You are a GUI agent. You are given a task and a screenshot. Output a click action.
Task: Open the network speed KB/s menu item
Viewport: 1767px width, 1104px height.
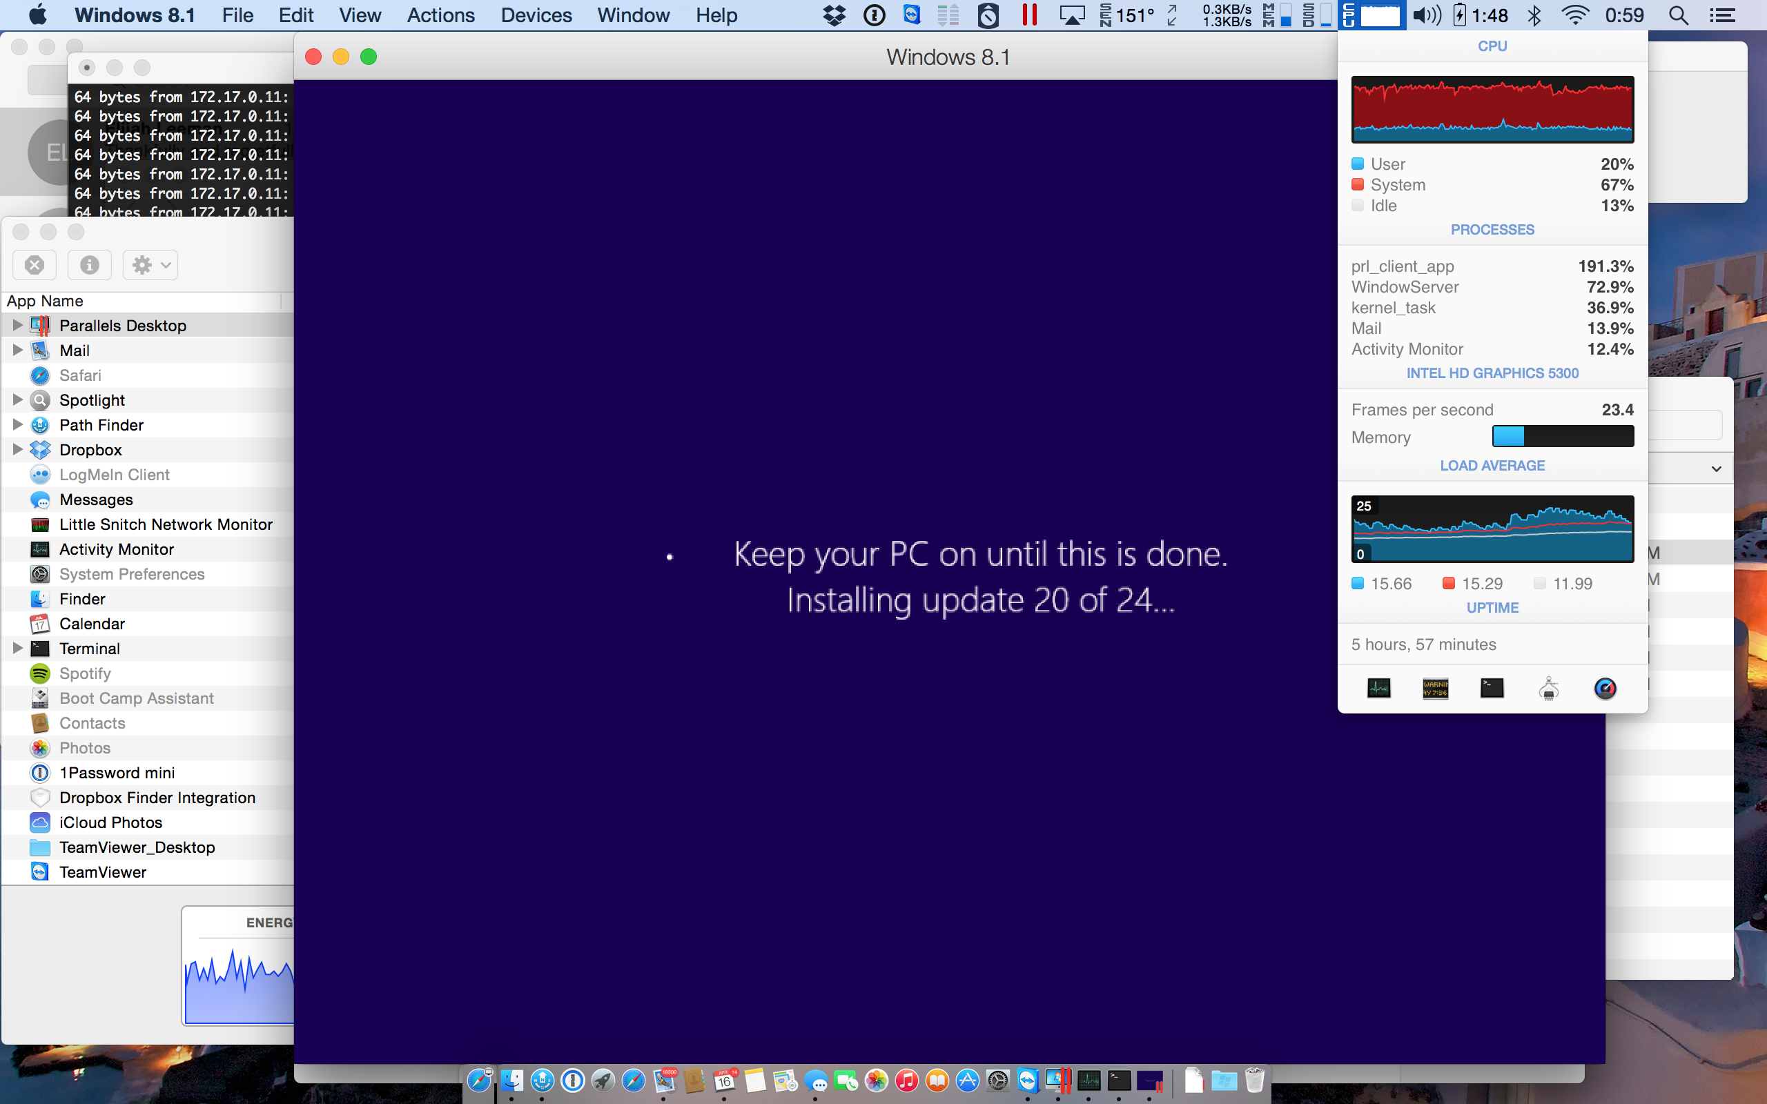1227,14
